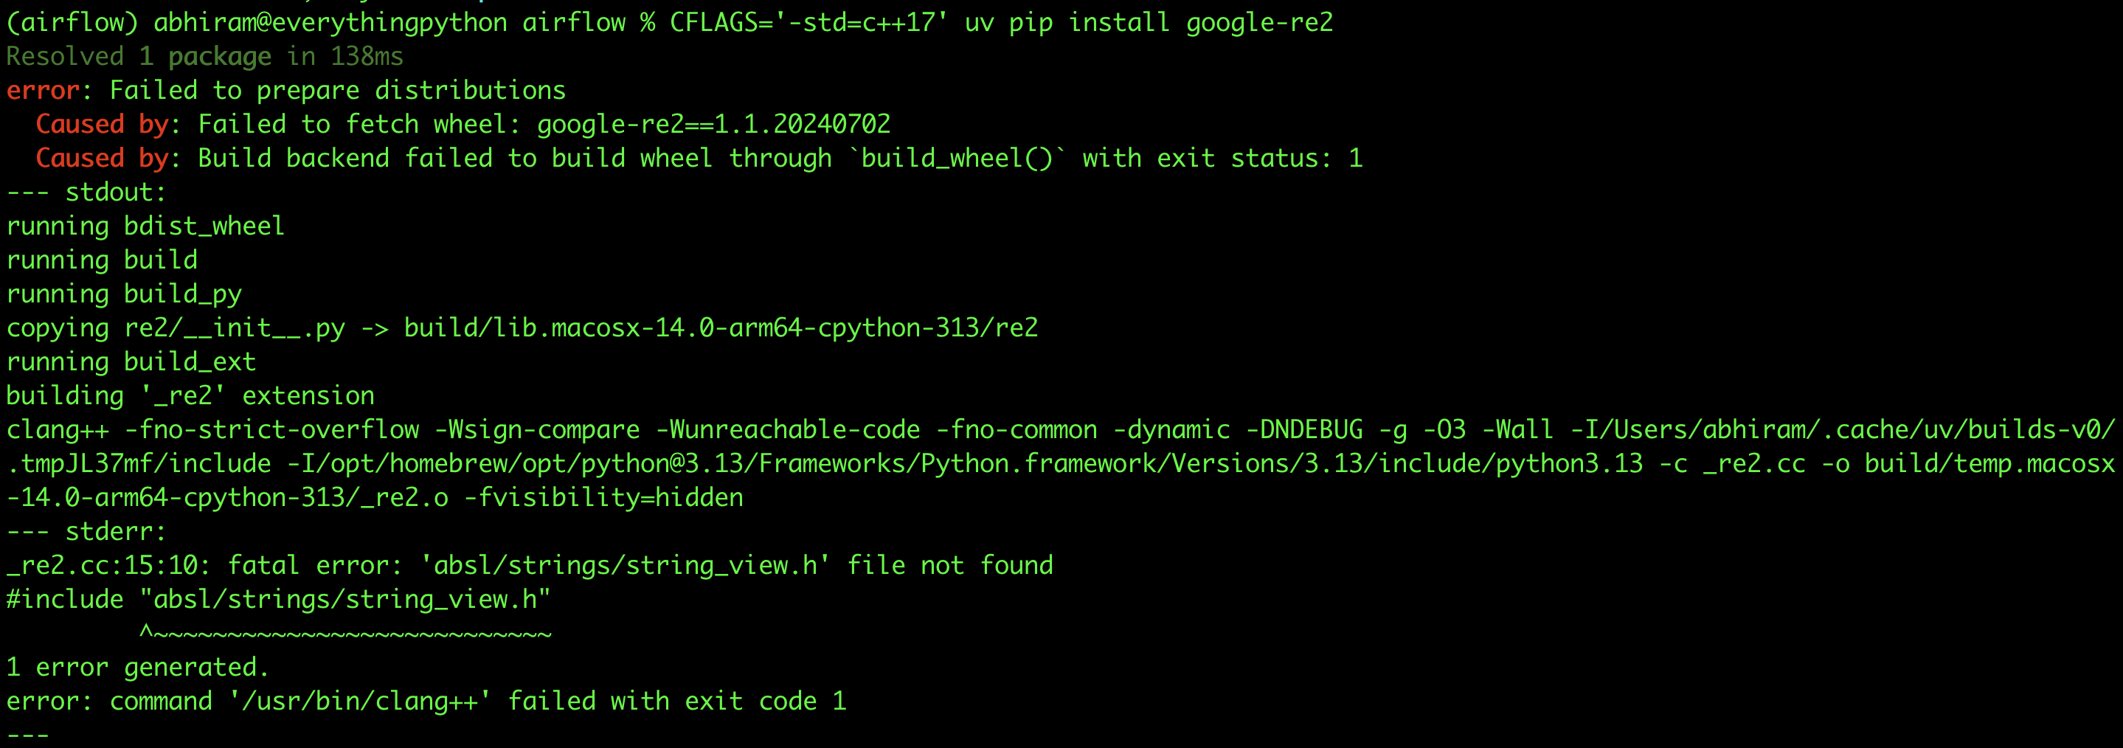The height and width of the screenshot is (748, 2123).
Task: Click the "Failed to prepare distributions" error message
Action: coord(337,90)
